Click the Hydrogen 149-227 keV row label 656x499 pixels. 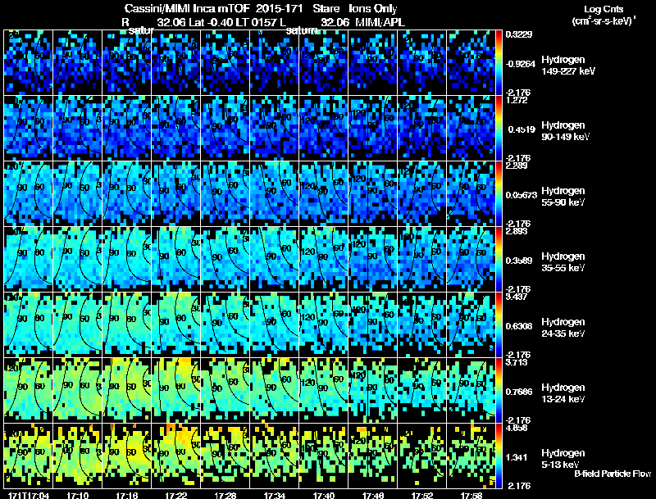568,66
